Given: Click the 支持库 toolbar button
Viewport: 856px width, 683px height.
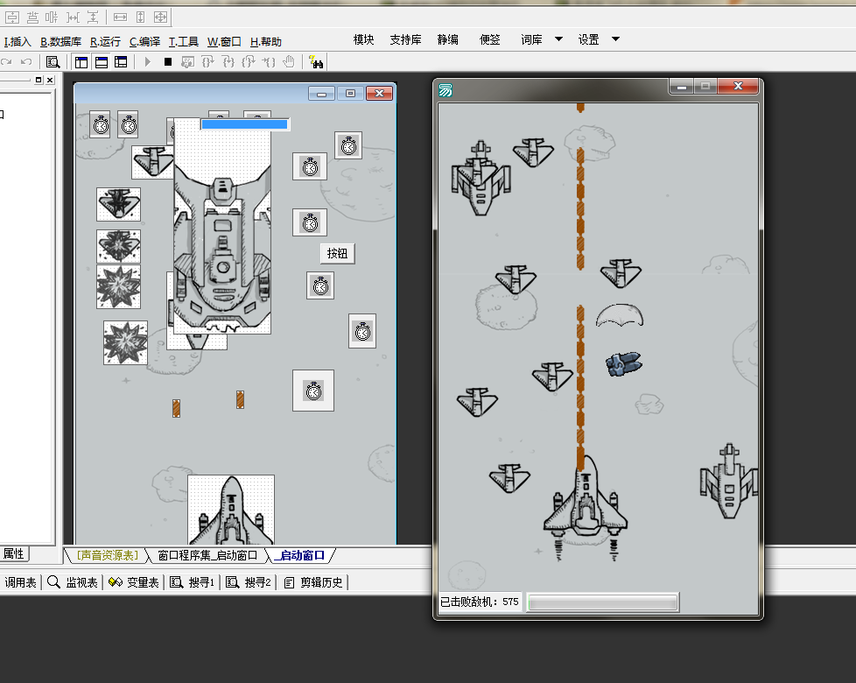Looking at the screenshot, I should (405, 39).
